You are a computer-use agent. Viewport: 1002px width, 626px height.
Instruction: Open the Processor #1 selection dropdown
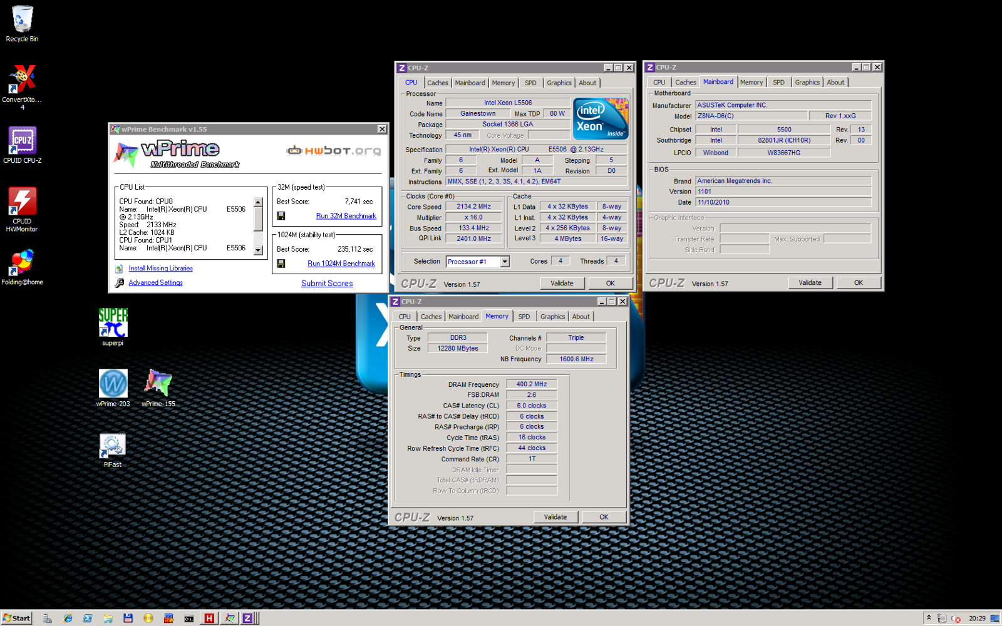pyautogui.click(x=505, y=262)
